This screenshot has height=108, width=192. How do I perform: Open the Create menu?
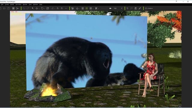7,4
